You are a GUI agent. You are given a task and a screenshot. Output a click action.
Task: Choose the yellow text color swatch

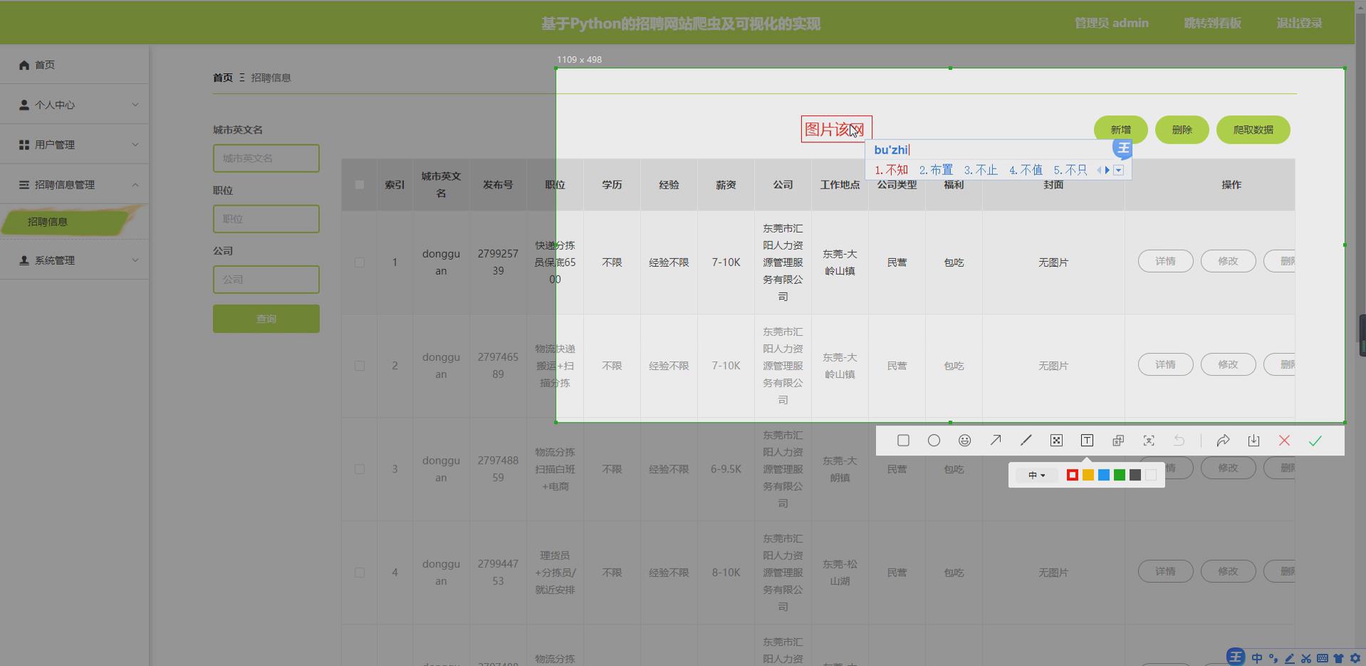(x=1088, y=475)
